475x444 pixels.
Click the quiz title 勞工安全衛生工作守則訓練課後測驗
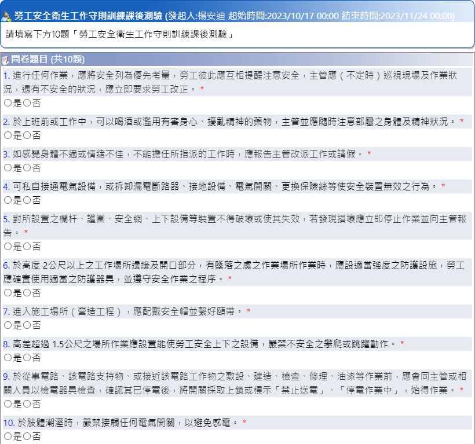tap(88, 16)
